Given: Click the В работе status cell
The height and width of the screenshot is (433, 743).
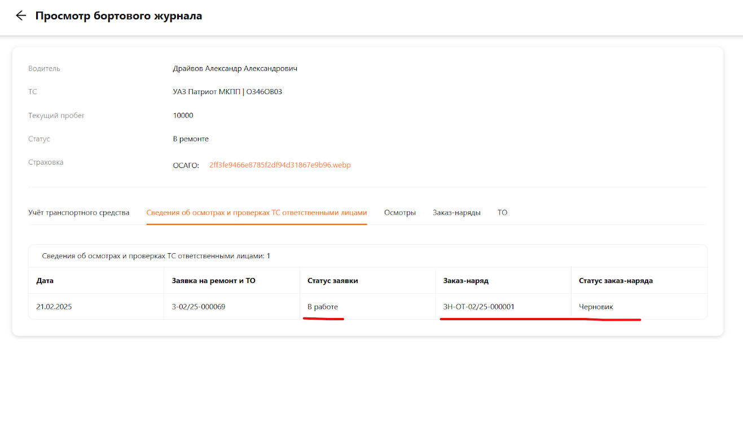Looking at the screenshot, I should click(x=323, y=307).
